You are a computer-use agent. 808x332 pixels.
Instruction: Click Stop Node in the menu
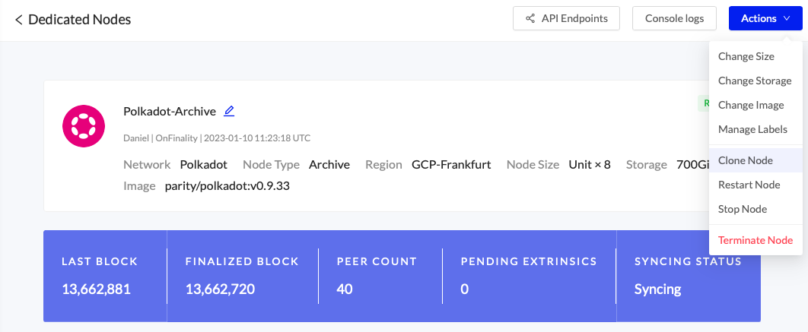[742, 209]
